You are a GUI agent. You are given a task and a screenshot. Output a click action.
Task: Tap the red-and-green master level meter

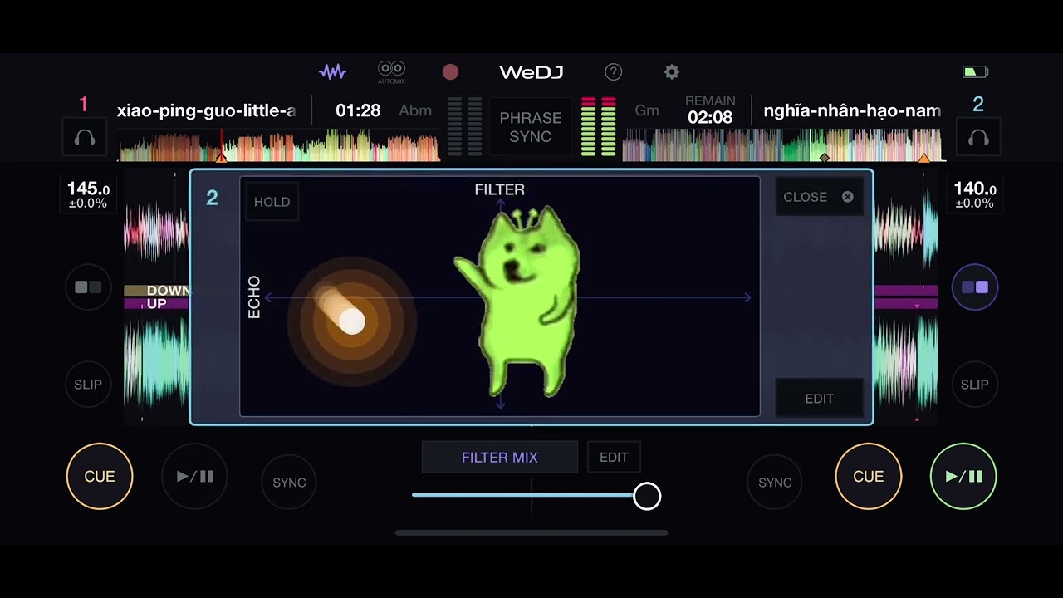(x=599, y=126)
